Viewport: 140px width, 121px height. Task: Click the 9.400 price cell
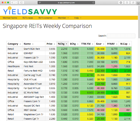coord(51,71)
